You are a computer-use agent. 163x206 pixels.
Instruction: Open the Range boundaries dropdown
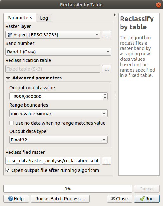pos(58,114)
